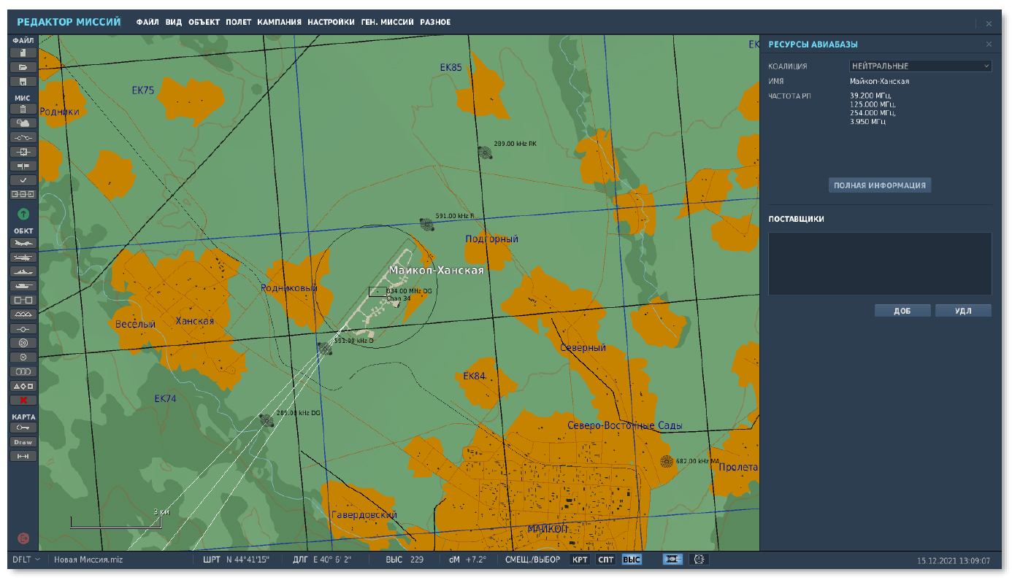Open the weather settings cloud icon
Viewport: 1012px width, 580px height.
(x=23, y=123)
